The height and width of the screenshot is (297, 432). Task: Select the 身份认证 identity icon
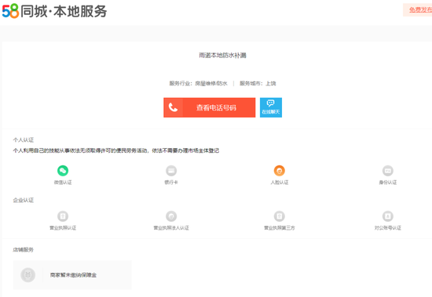(x=388, y=171)
